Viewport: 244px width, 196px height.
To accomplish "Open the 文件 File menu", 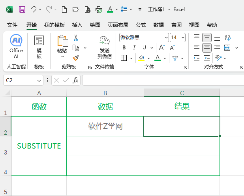I will (x=12, y=25).
